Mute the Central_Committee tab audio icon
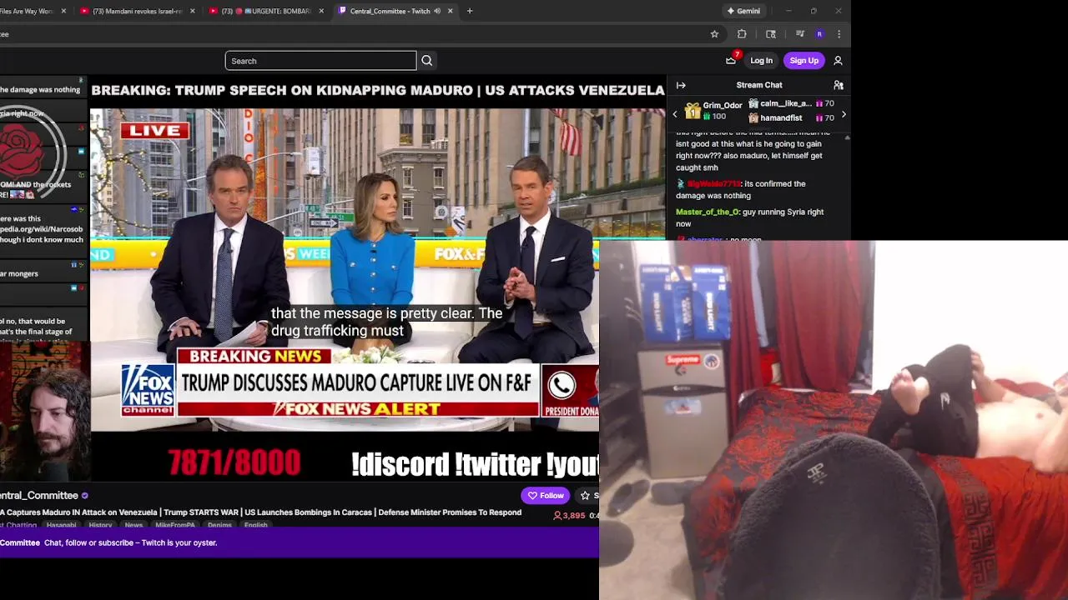Screen dimensions: 1068x600 coord(437,11)
